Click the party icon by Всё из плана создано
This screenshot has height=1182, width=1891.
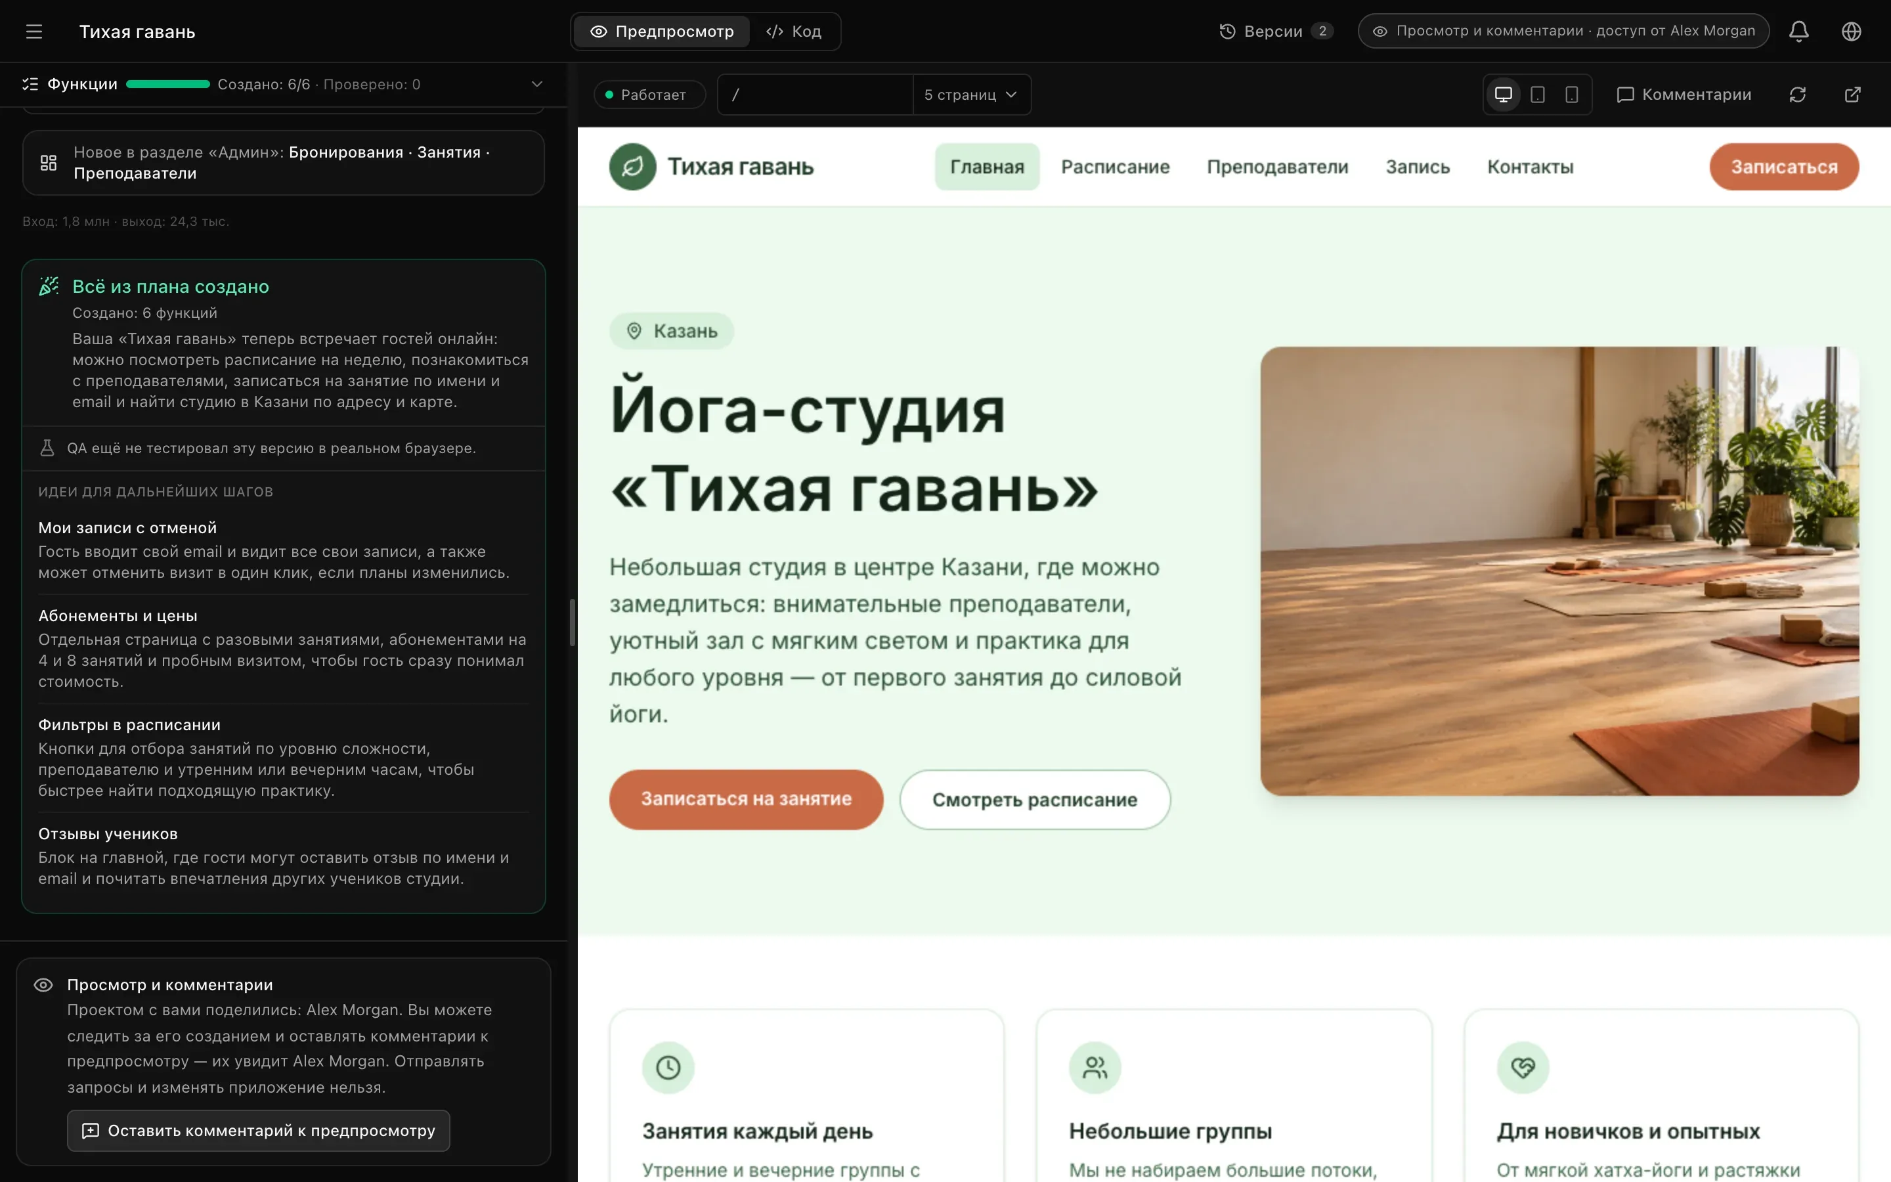click(49, 286)
